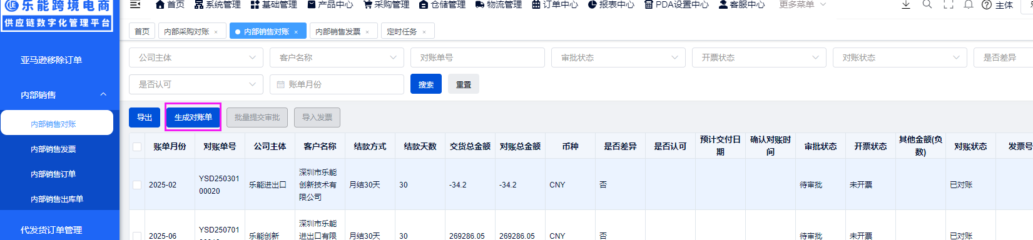Close the 内部销售对账 tab

point(296,32)
